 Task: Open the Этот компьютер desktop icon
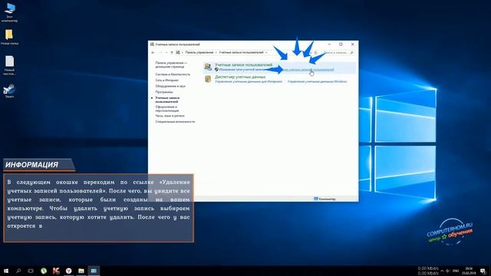pyautogui.click(x=10, y=12)
